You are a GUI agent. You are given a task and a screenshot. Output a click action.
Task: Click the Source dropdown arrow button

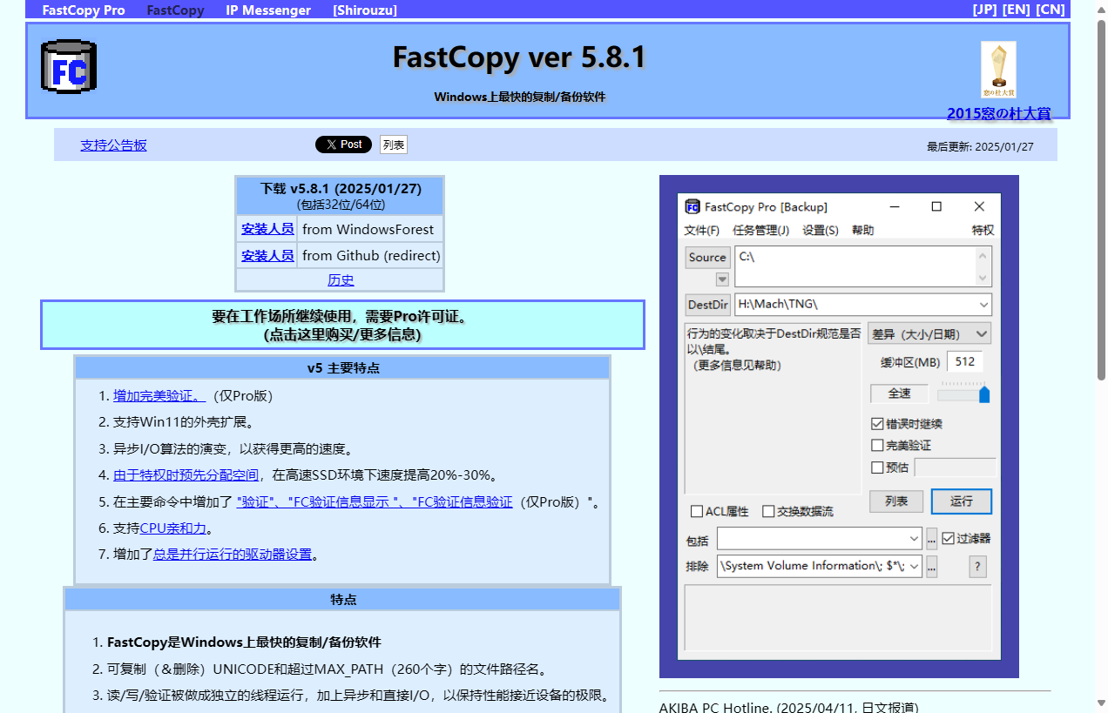(721, 279)
